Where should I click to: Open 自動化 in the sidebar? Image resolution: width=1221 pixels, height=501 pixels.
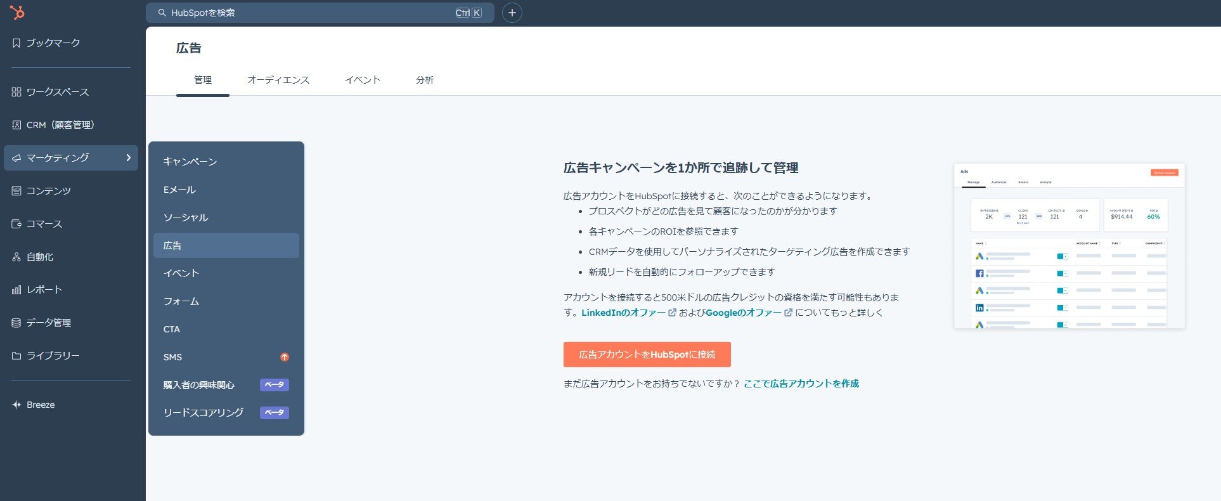click(x=71, y=257)
